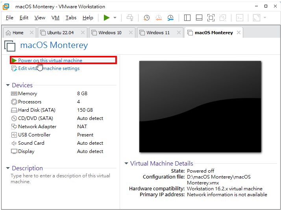Viewport: 281px width, 210px height.
Task: Close the Windows 10 tab
Action: click(x=131, y=33)
